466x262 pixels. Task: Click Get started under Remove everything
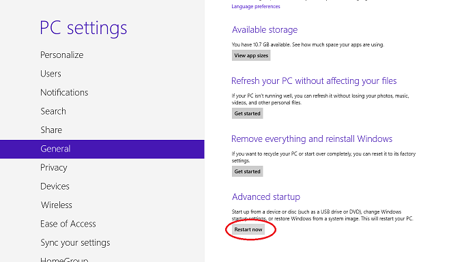247,171
